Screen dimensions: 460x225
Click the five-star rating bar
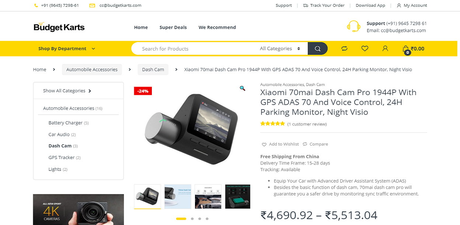(272, 124)
